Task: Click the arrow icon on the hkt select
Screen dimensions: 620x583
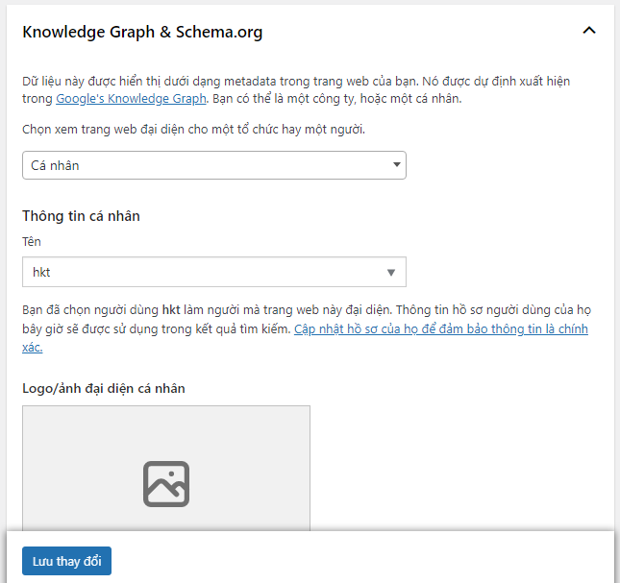Action: [391, 272]
